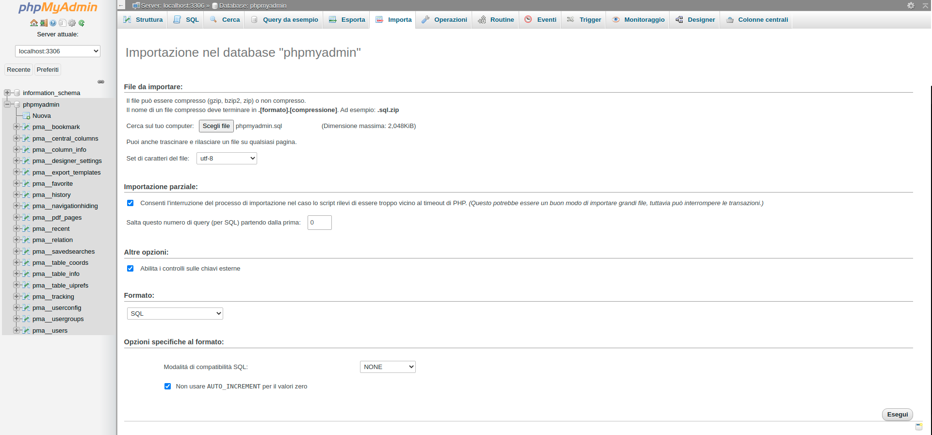Click the skip queries number input field
The image size is (932, 435).
[x=320, y=223]
